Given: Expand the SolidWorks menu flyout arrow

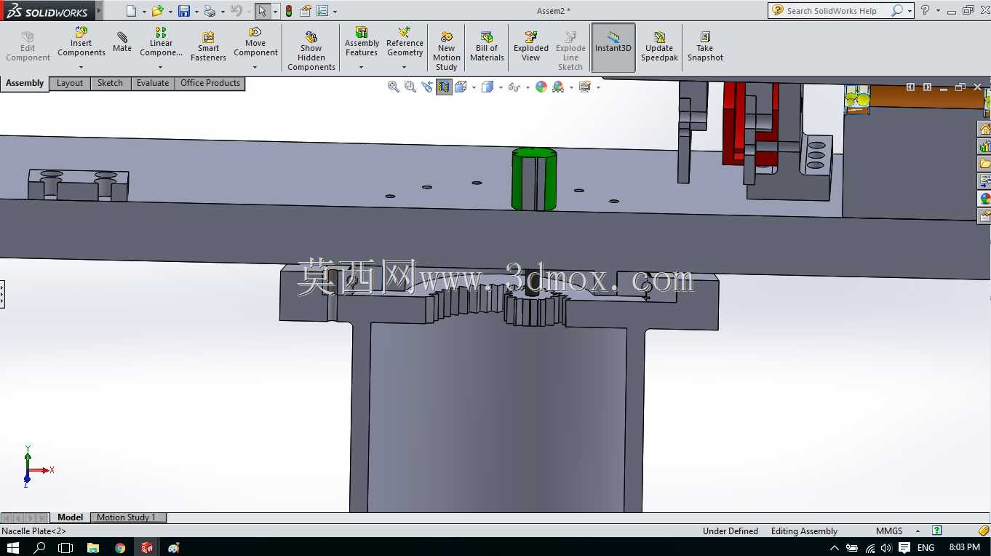Looking at the screenshot, I should (x=99, y=10).
